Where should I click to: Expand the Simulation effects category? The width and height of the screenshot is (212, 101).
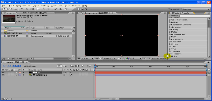coord(170,42)
